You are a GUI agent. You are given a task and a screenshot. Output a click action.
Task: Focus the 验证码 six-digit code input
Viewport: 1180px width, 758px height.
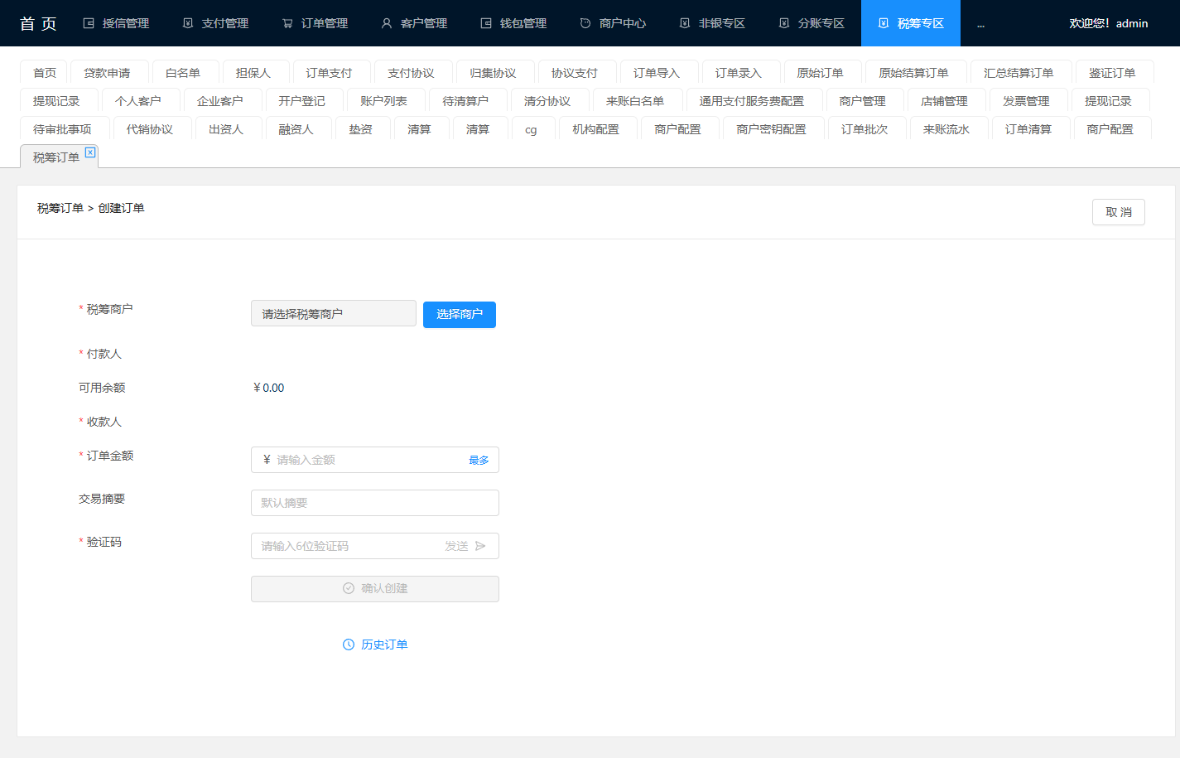[375, 546]
